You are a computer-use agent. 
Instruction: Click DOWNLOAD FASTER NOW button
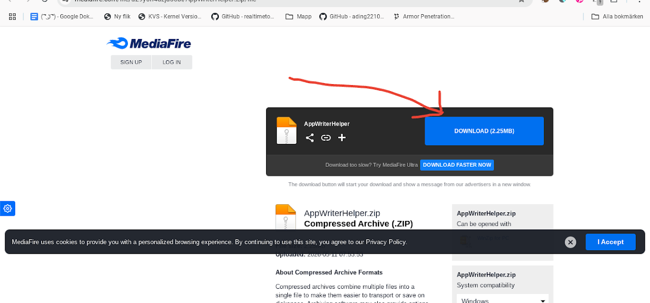click(457, 165)
